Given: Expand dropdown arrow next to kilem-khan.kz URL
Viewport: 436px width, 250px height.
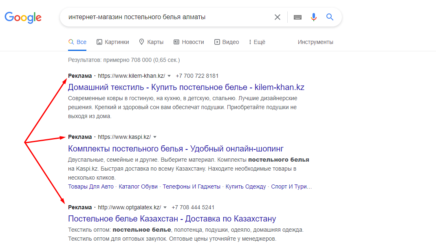Looking at the screenshot, I should click(169, 76).
